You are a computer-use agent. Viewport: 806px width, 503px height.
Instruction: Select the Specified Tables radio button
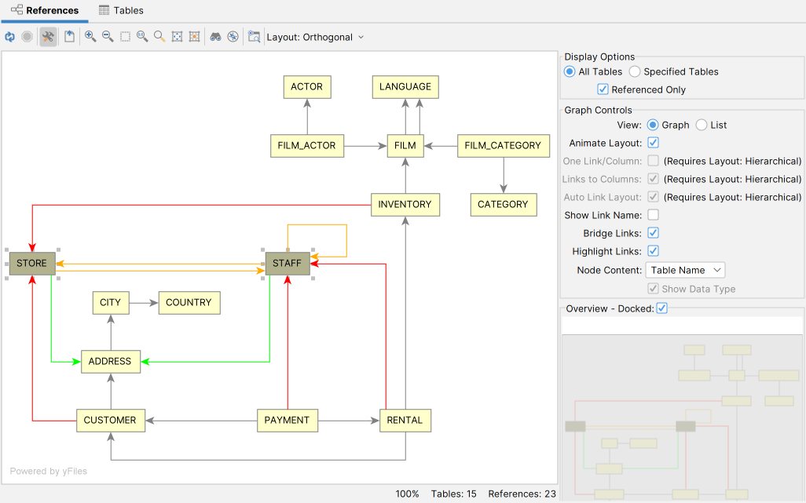coord(634,71)
